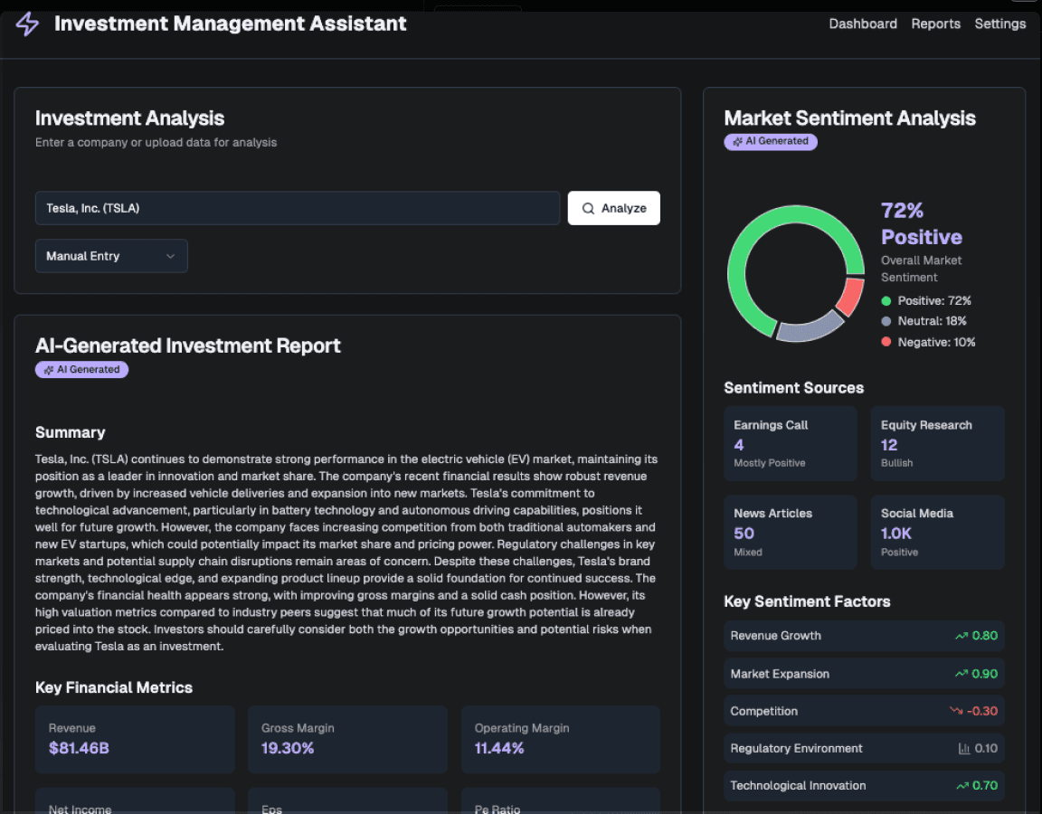1042x814 pixels.
Task: Click the Regulatory Environment sentiment factor row
Action: click(864, 748)
